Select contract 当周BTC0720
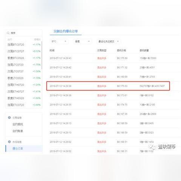The width and height of the screenshot is (181, 181). click(16, 44)
